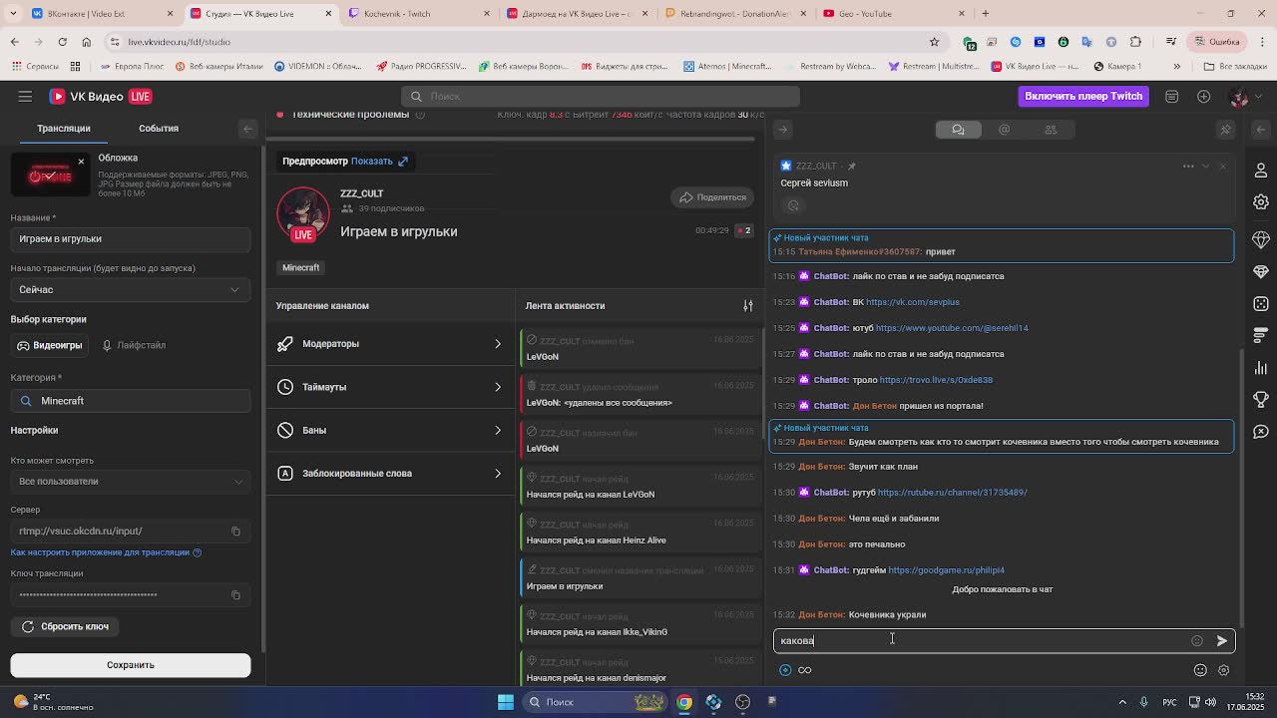The image size is (1277, 718).
Task: Open Как настроить приложение для трансляции link
Action: tap(106, 552)
